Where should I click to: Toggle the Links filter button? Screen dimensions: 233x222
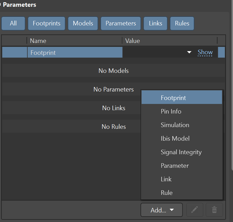pos(155,23)
